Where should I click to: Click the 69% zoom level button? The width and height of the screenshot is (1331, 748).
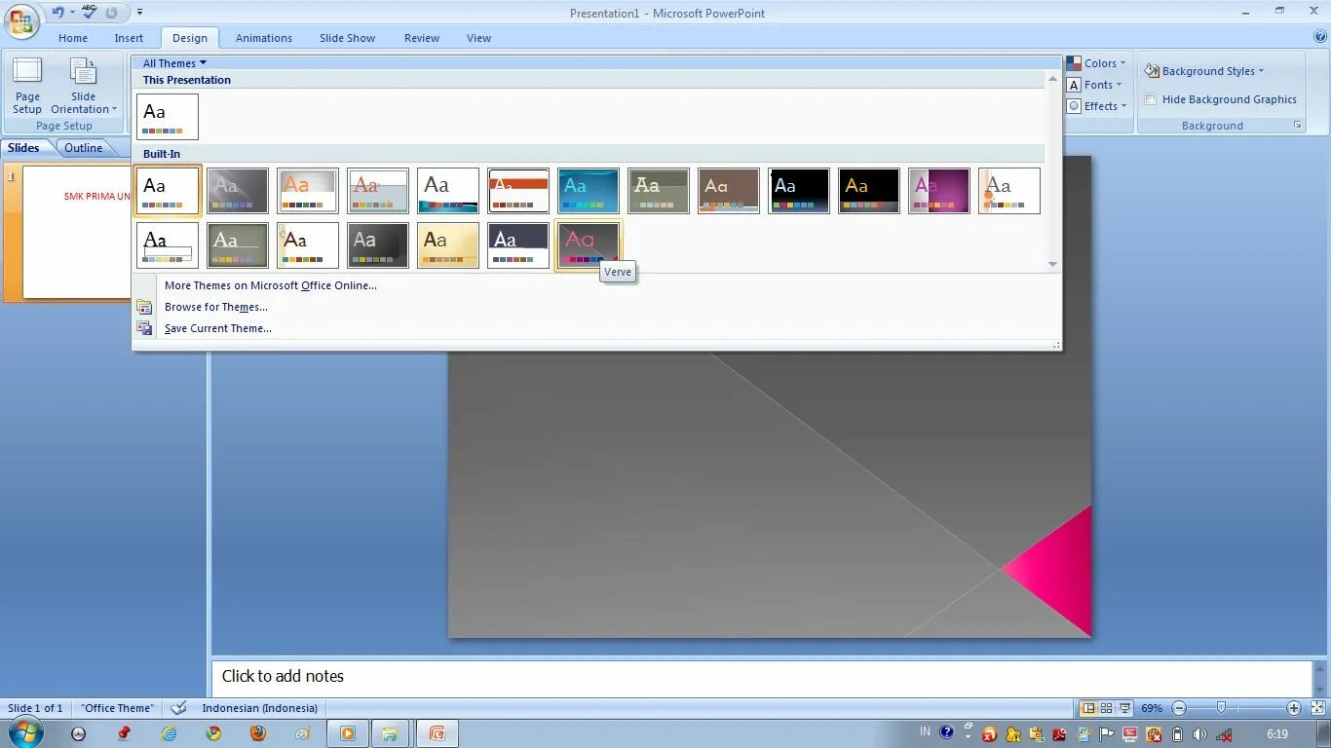tap(1152, 708)
